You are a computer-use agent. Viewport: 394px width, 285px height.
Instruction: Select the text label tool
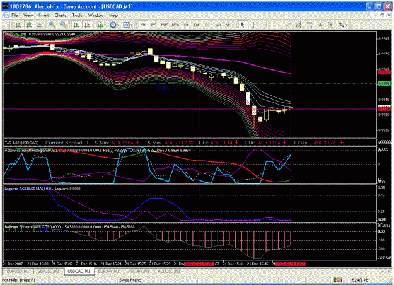(x=331, y=25)
